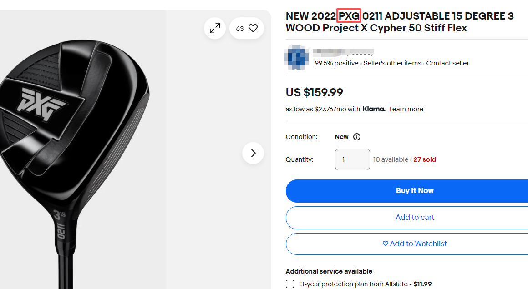View Seller's other items
The width and height of the screenshot is (528, 289).
[392, 63]
